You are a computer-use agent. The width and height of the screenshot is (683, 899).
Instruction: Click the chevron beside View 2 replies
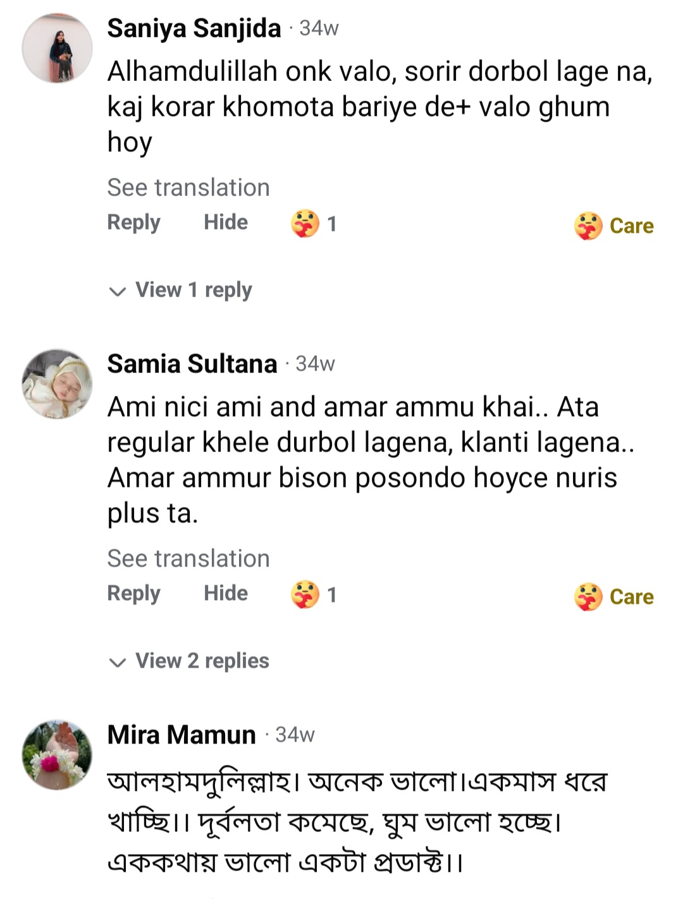[118, 663]
